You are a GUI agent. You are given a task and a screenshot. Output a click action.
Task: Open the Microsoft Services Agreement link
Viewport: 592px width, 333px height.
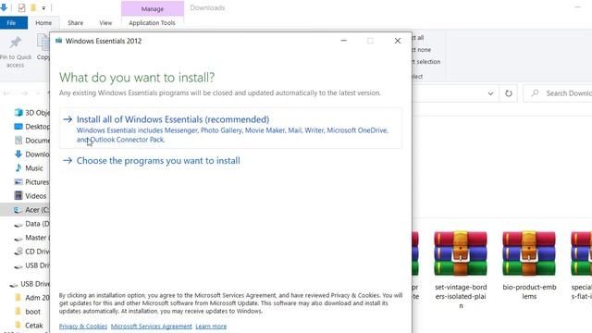[x=152, y=327]
